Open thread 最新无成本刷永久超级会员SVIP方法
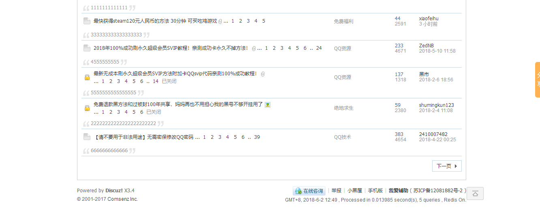540x221 pixels. (x=175, y=74)
